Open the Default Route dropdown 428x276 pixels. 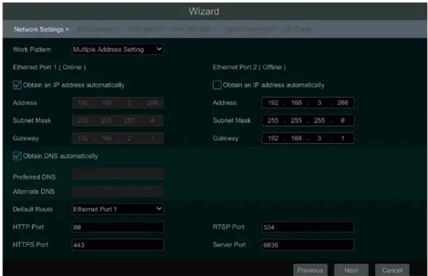[118, 209]
